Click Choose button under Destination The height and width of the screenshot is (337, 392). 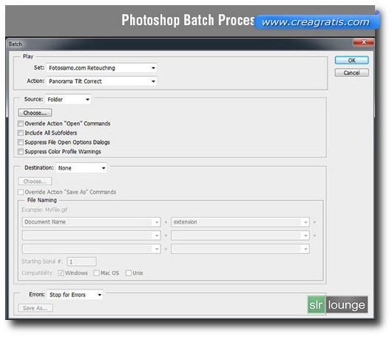coord(35,181)
